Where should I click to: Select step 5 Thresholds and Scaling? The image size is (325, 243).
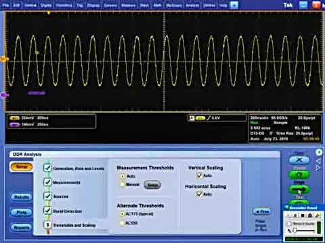(x=70, y=225)
